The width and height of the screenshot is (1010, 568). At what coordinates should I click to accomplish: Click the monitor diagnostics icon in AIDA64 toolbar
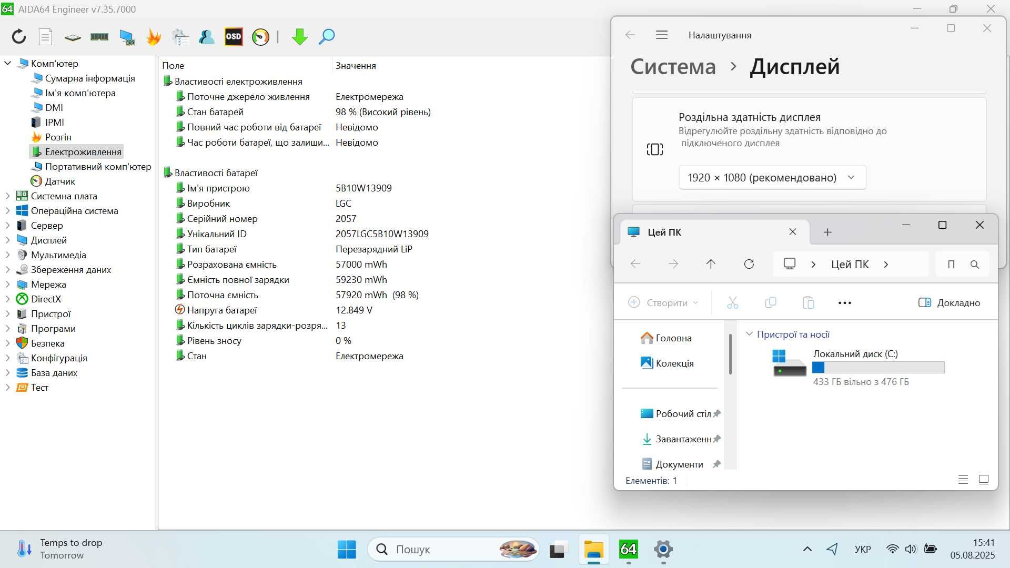[127, 37]
